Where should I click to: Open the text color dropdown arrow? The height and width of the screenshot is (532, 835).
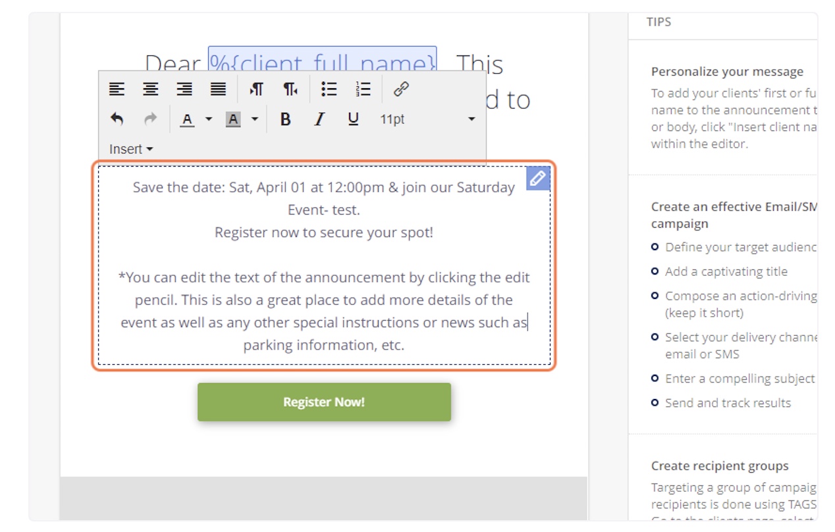pos(209,119)
